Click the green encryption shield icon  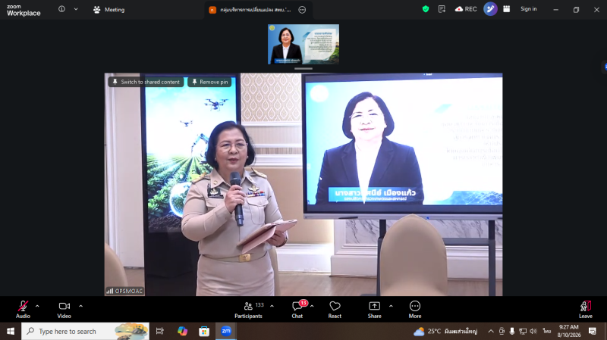coord(426,9)
